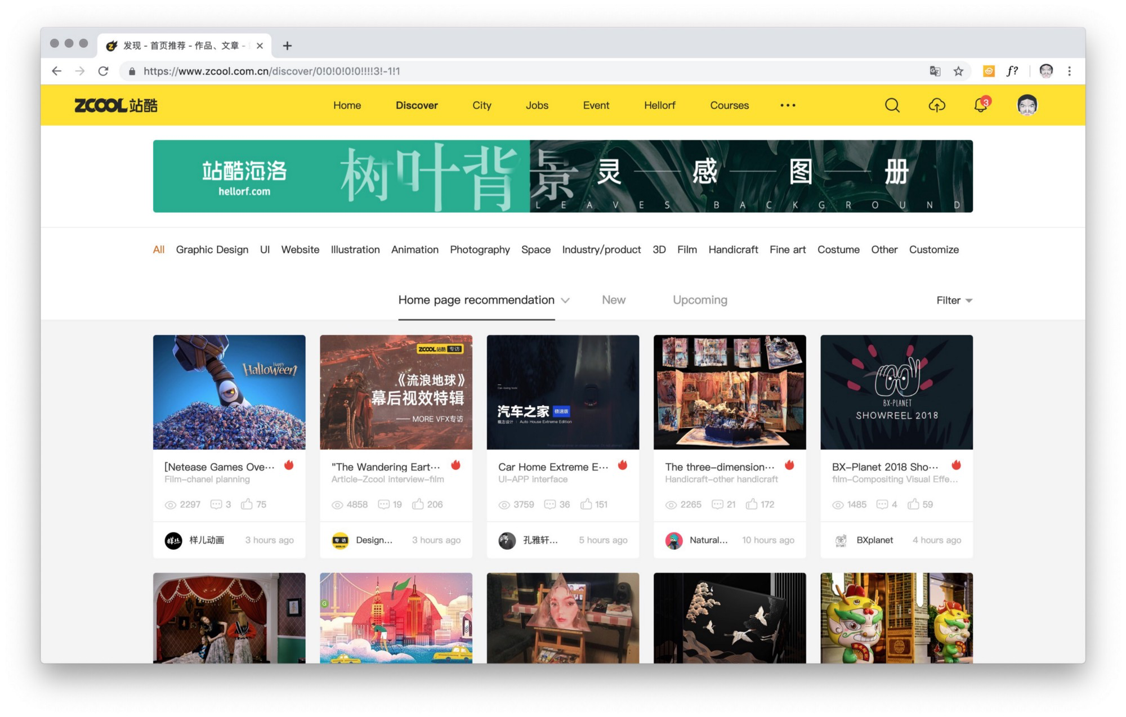Filter by Illustration category

(x=355, y=249)
